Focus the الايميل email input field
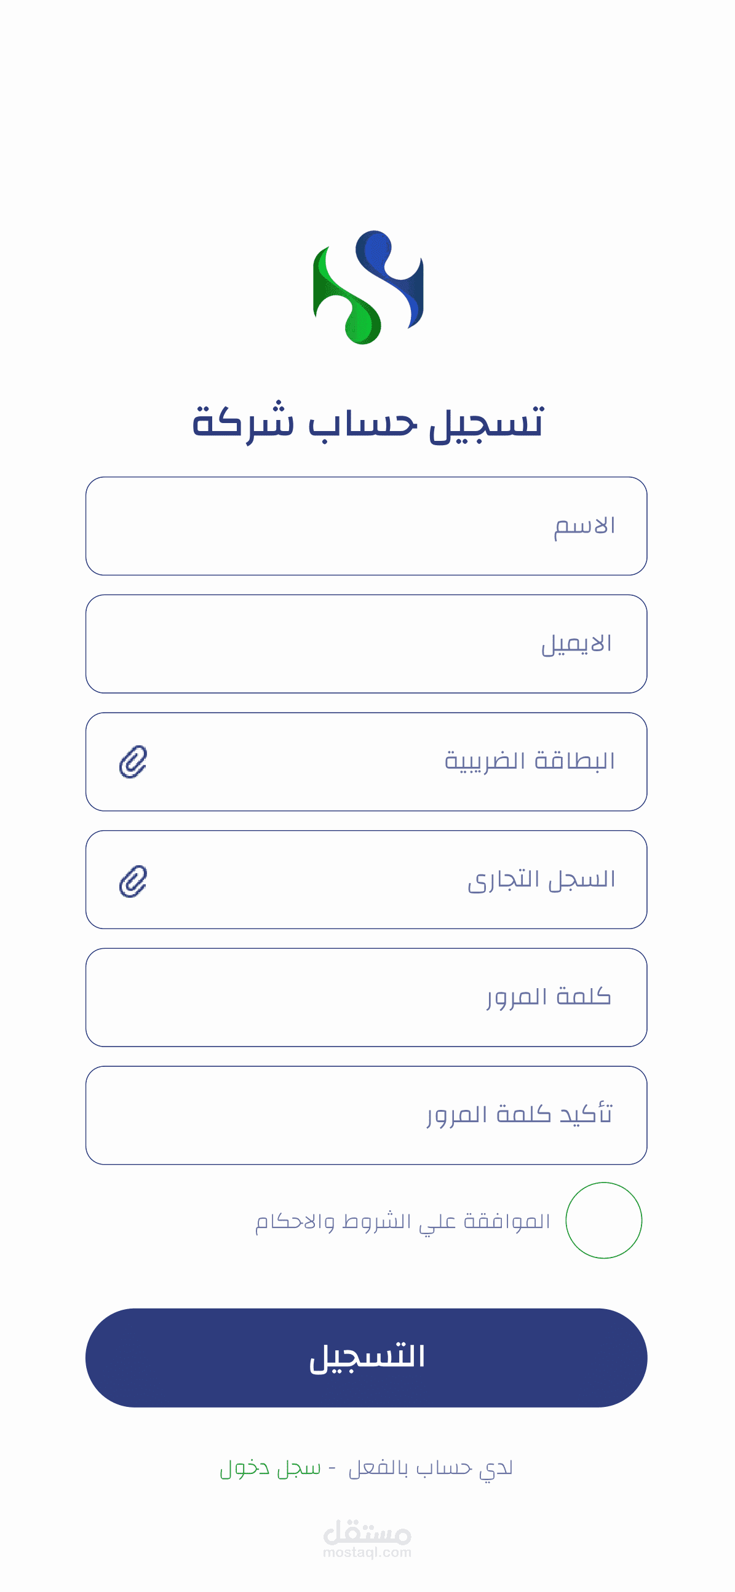Viewport: 735px width, 1592px height. coord(366,644)
